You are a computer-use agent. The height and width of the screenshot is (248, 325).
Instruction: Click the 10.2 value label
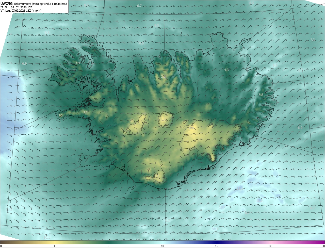[9, 209]
